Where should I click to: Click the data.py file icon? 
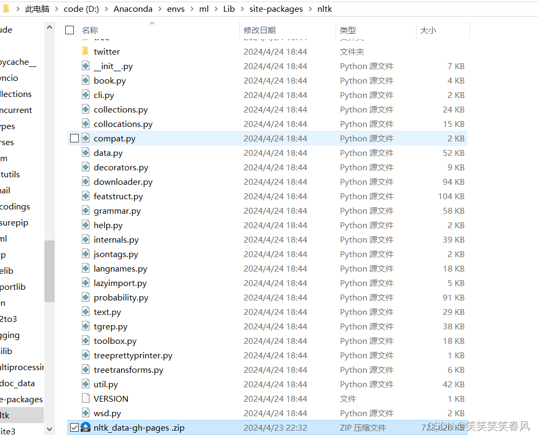click(x=86, y=153)
